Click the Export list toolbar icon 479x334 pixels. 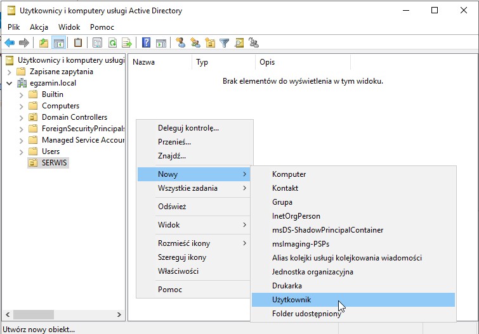click(127, 43)
